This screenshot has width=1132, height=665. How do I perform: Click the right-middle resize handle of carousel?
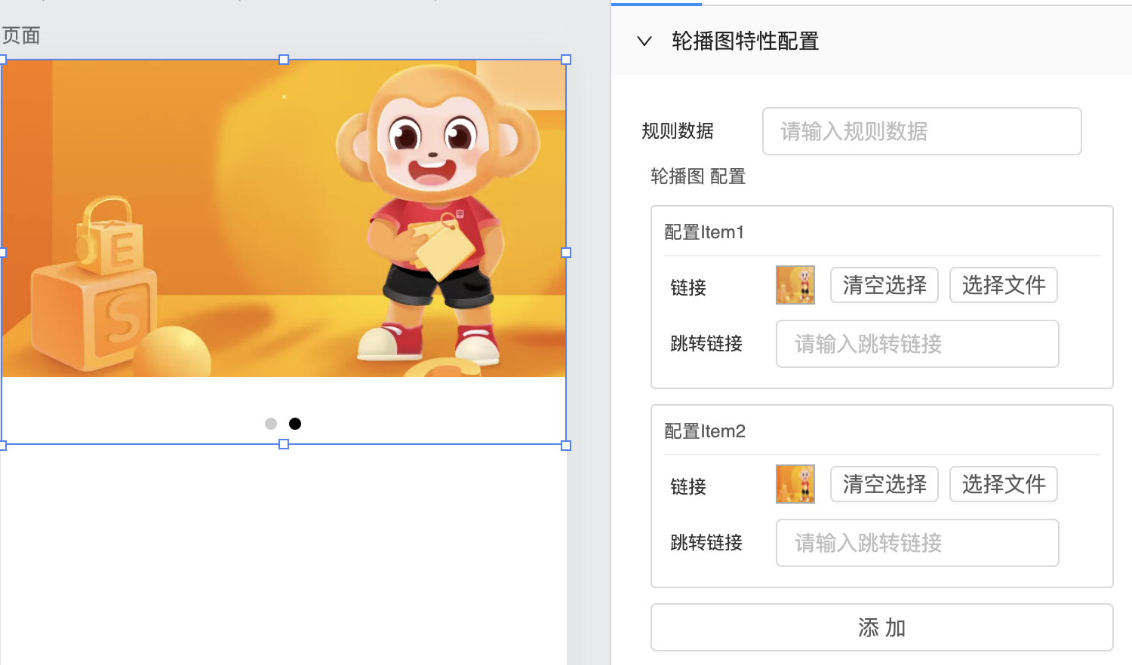point(566,253)
